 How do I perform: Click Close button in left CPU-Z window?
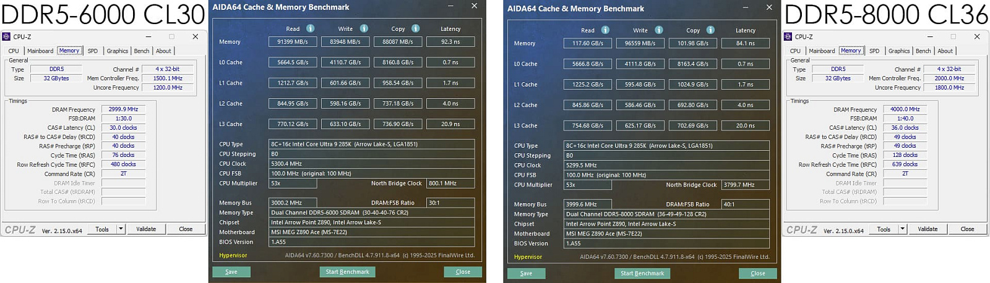click(x=186, y=229)
